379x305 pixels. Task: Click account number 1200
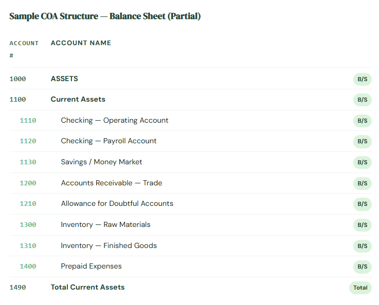28,183
